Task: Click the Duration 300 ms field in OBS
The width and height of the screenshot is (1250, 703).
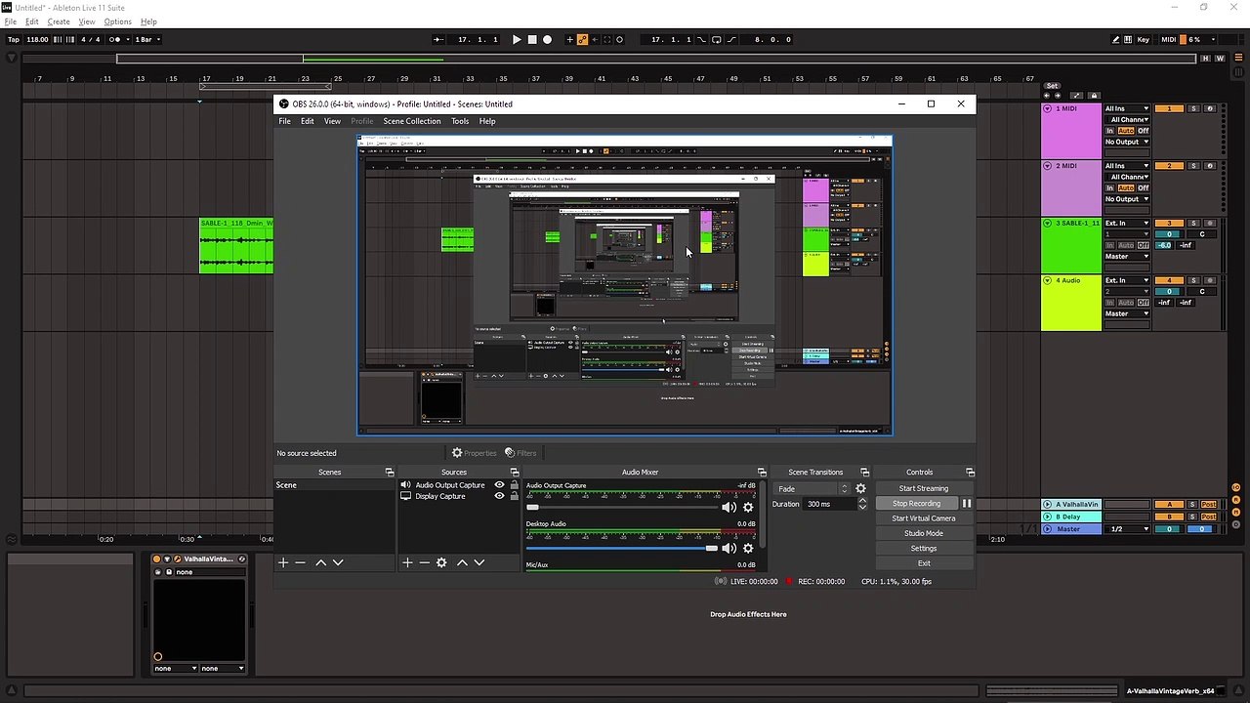Action: coord(828,504)
